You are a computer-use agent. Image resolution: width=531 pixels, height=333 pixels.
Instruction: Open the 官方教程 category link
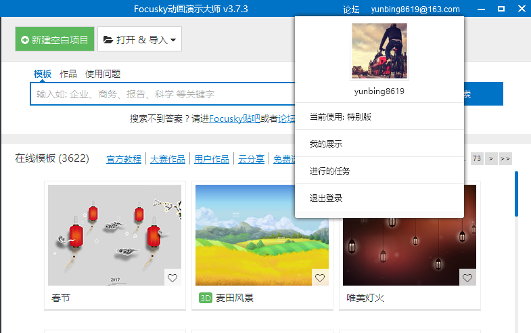(124, 159)
